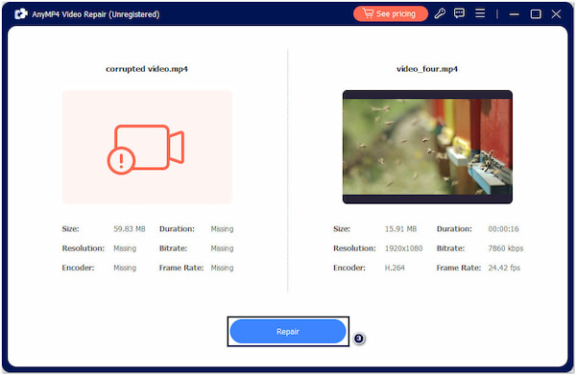Close the AnyMP4 Video Repair window
Screen dimensions: 576x375
pos(556,14)
